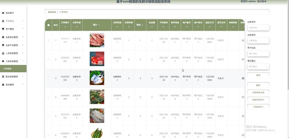Sort by the 生鲜价格 column arrows
Viewport: 289px width, 138px height.
pos(128,27)
